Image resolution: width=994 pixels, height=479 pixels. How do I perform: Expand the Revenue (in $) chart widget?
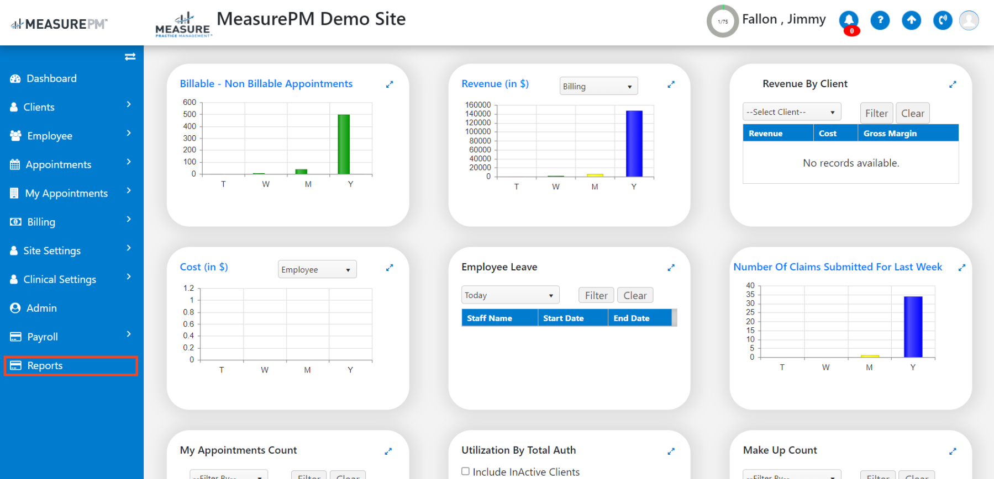click(671, 84)
